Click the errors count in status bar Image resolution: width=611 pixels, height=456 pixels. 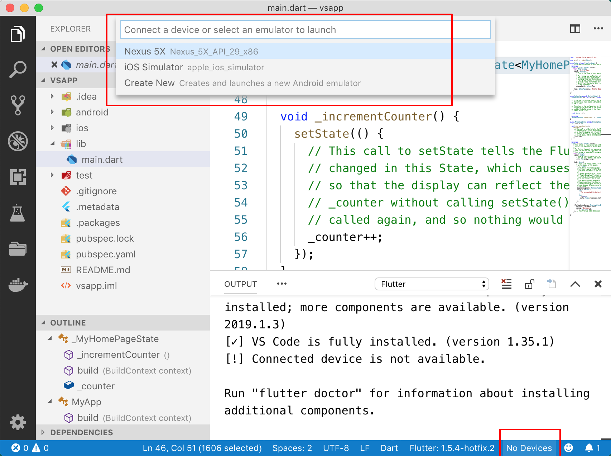pyautogui.click(x=20, y=448)
